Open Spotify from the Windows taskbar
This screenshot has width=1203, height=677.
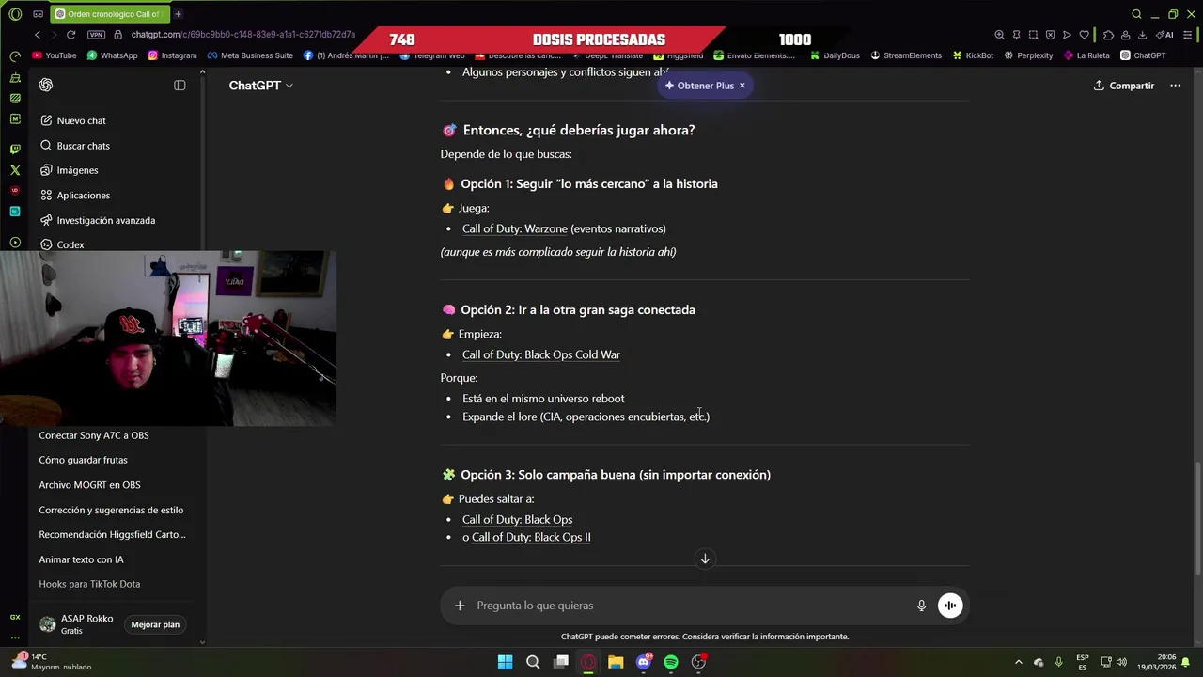pos(671,662)
